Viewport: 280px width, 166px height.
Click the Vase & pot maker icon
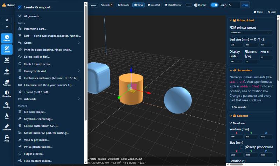(x=20, y=139)
